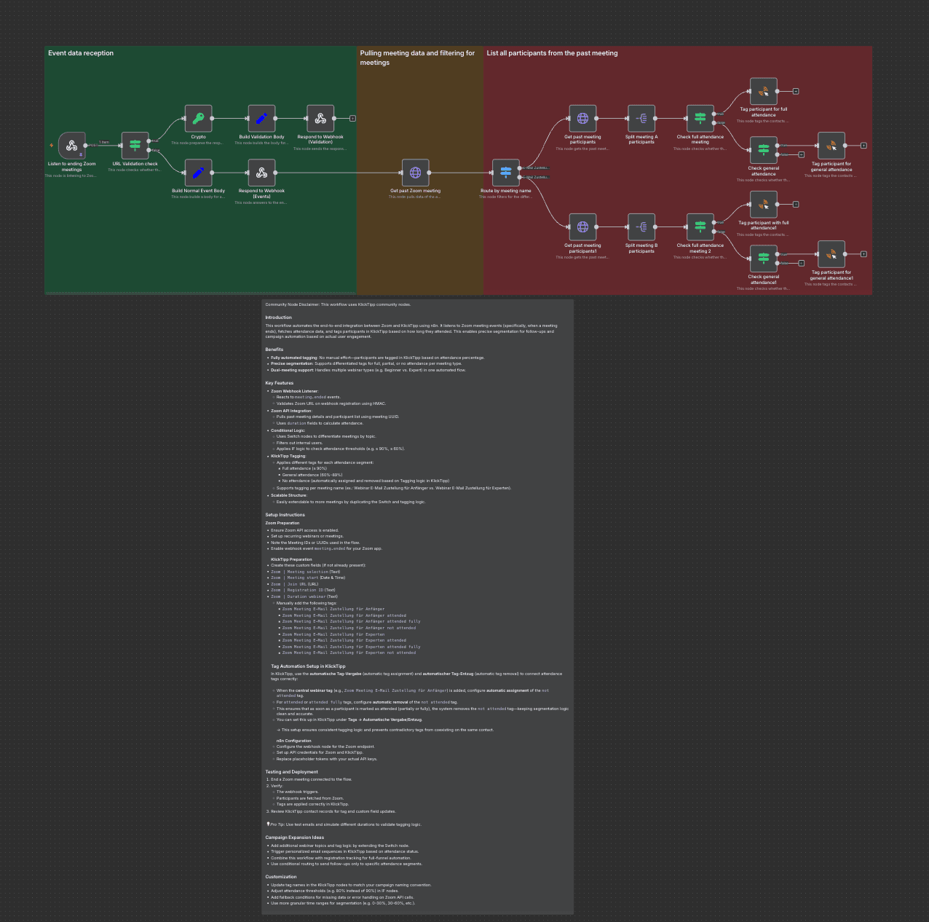Viewport: 929px width, 922px height.
Task: Click the "Zoom Preparation" subheading
Action: pyautogui.click(x=282, y=523)
